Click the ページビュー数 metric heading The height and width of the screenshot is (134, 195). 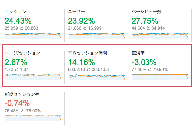point(146,12)
